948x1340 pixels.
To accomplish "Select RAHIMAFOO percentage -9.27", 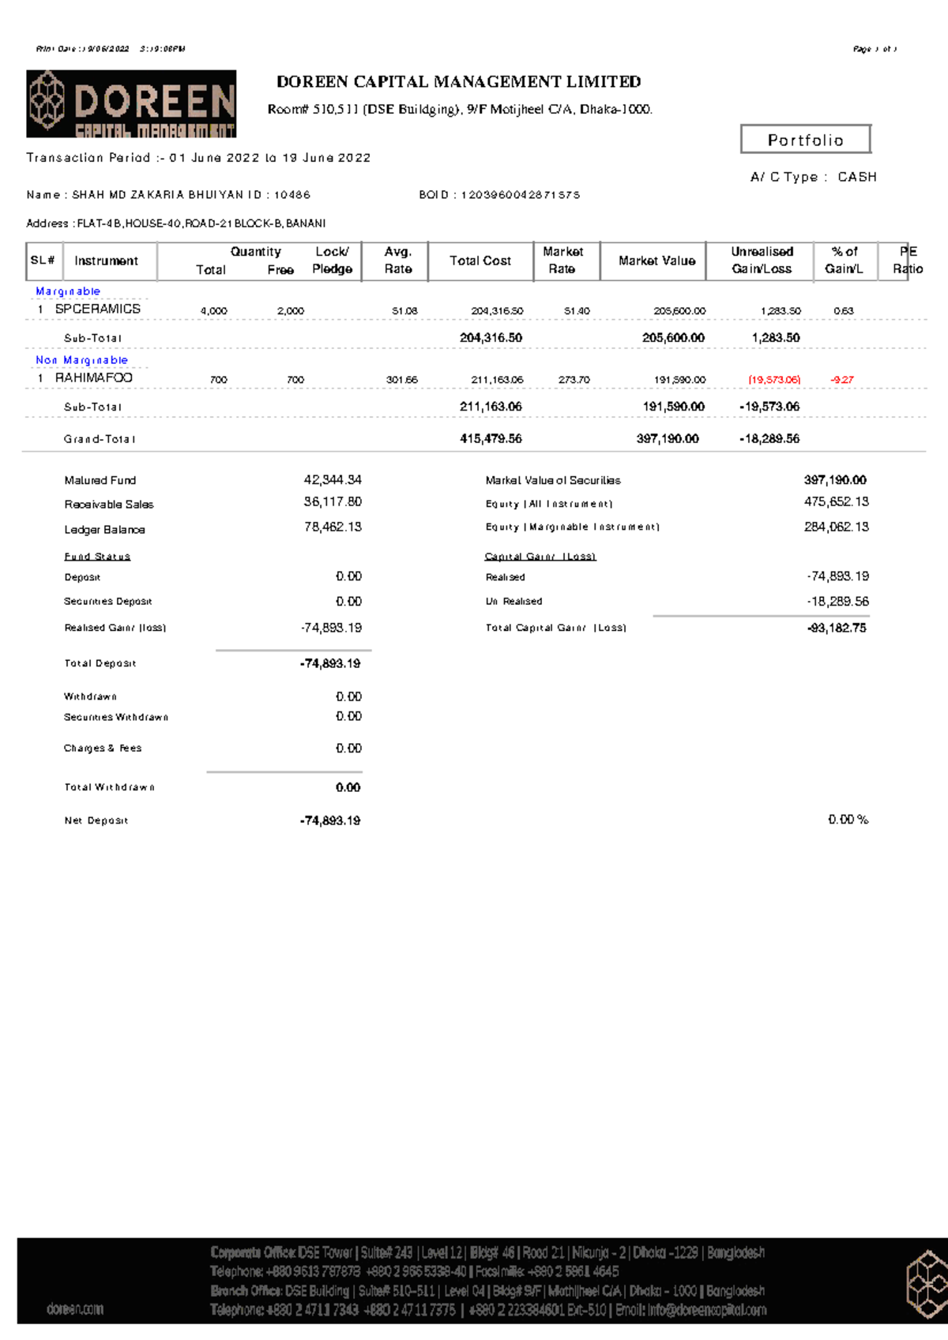I will 842,380.
